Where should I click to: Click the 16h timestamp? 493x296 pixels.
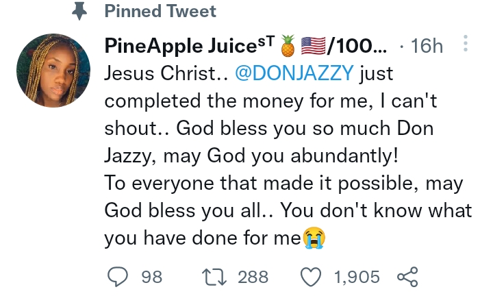pyautogui.click(x=429, y=46)
